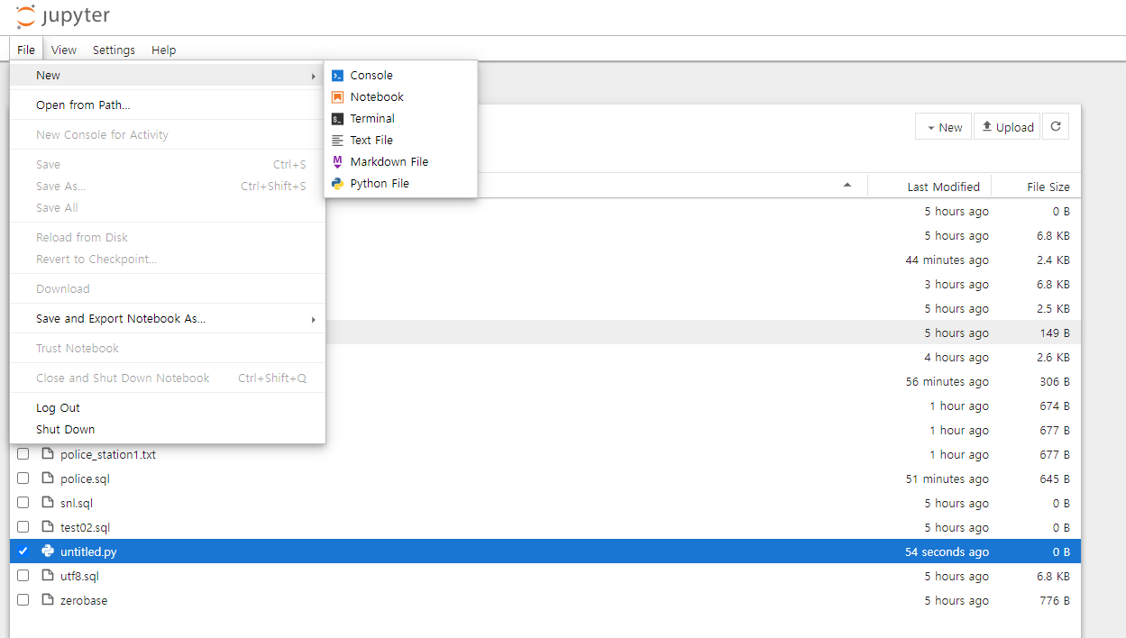This screenshot has width=1126, height=638.
Task: Open file police.sql
Action: (85, 478)
